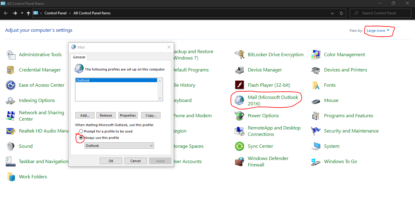The width and height of the screenshot is (415, 222).
Task: Click the profile list scrollbar down arrow
Action: coord(160,98)
